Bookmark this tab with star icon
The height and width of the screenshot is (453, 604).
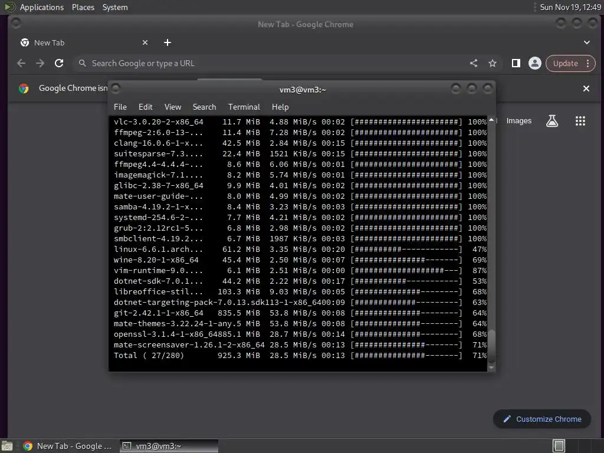pos(493,63)
